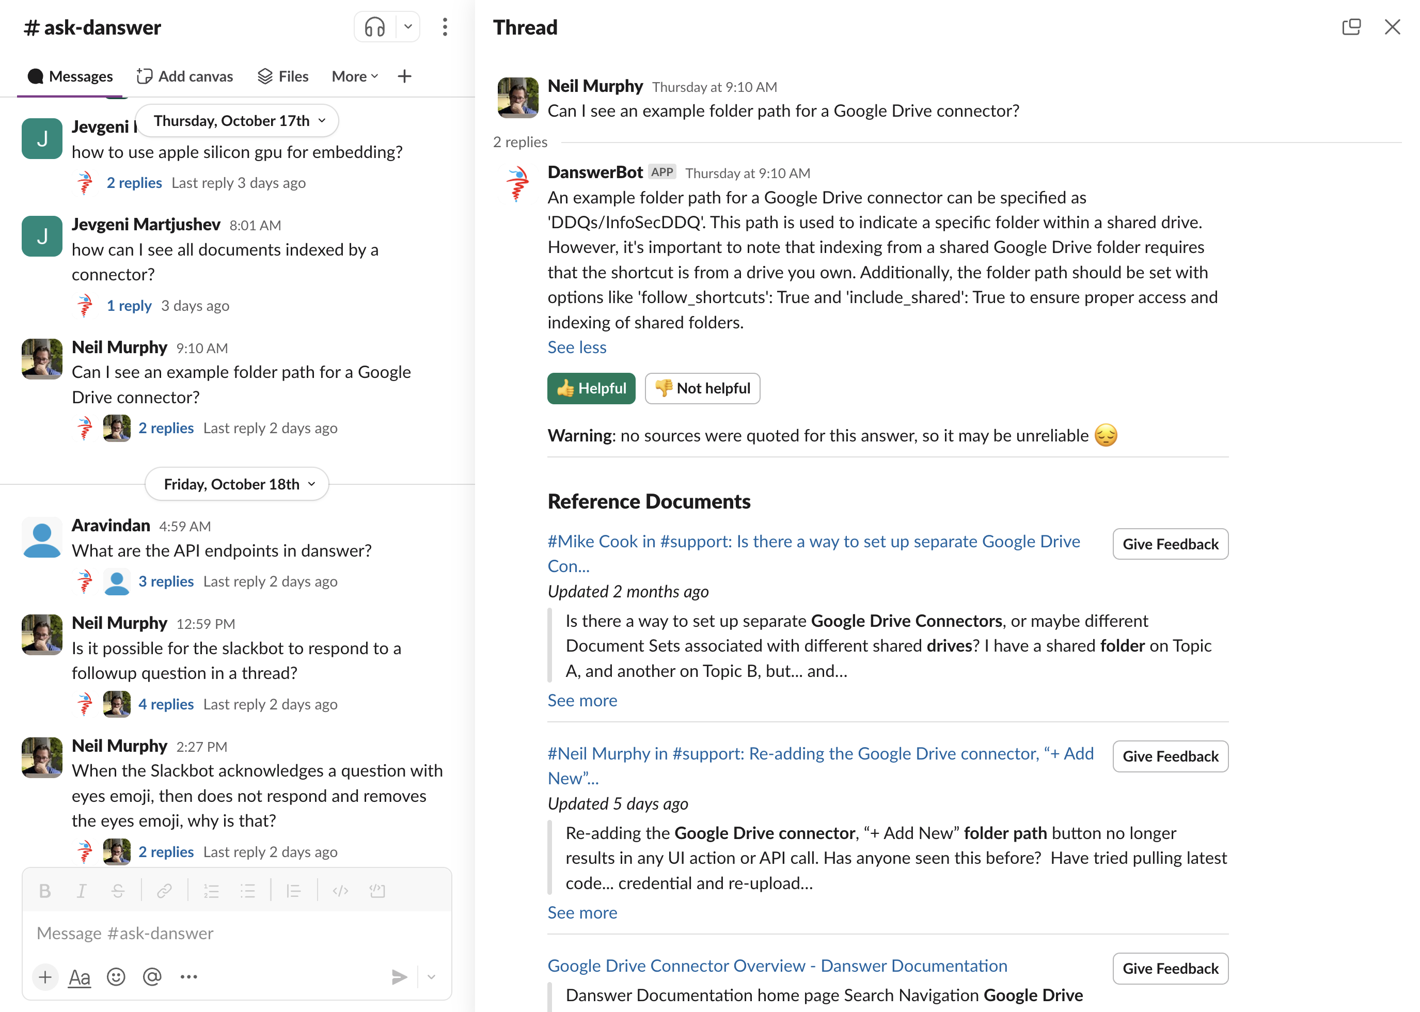Viewport: 1420px width, 1012px height.
Task: Give Feedback on Mike Cook reference document
Action: tap(1170, 544)
